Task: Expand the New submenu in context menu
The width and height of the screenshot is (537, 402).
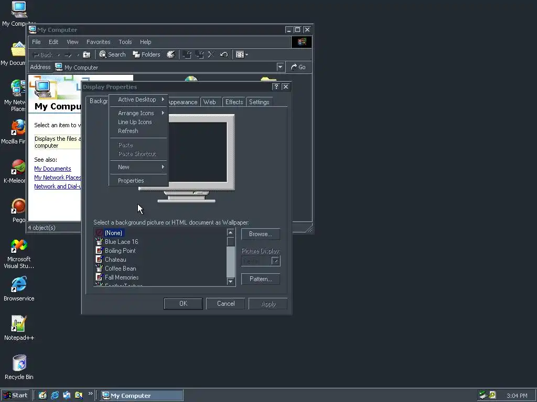Action: [138, 167]
